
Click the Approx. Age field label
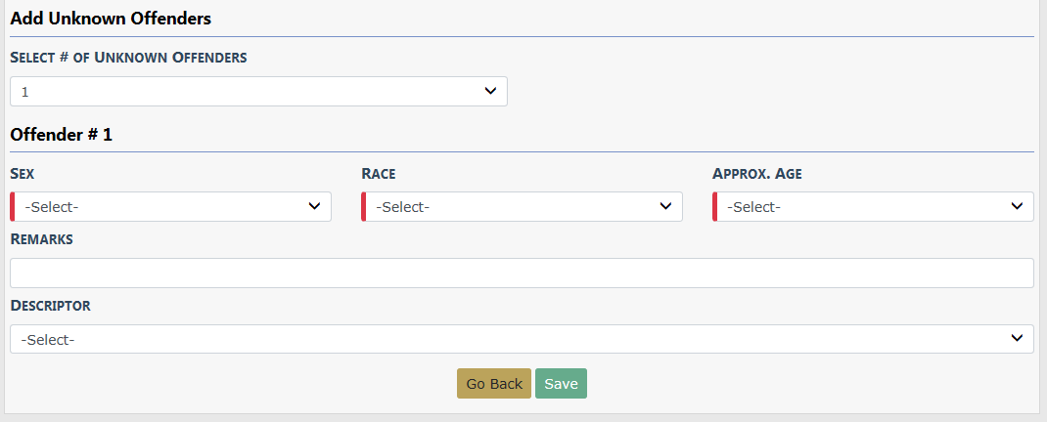(x=757, y=174)
